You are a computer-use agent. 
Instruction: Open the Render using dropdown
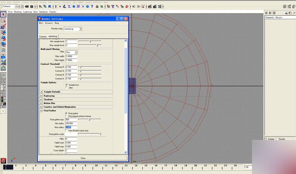pyautogui.click(x=73, y=29)
